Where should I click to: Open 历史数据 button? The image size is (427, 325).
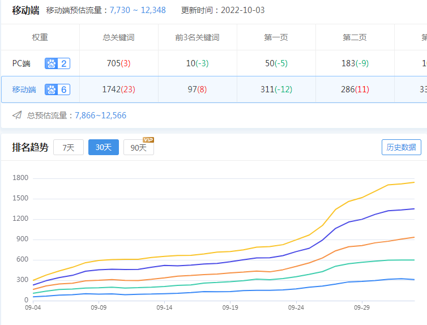pyautogui.click(x=402, y=147)
